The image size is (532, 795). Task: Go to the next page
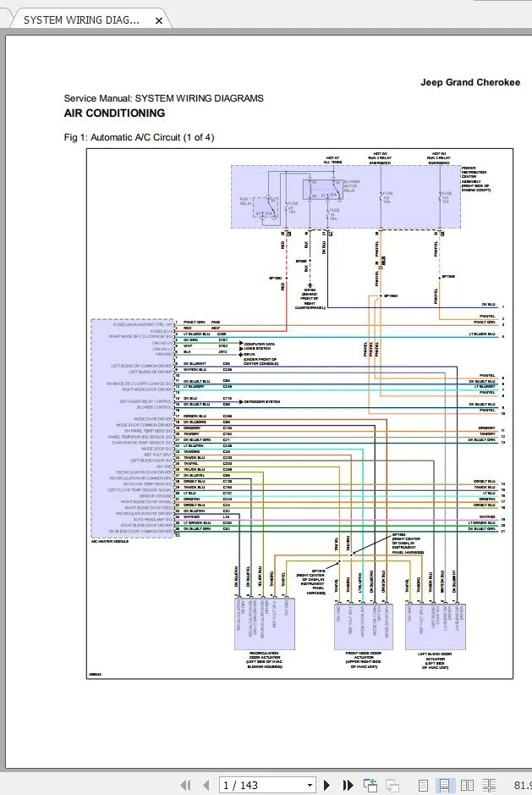tap(326, 785)
